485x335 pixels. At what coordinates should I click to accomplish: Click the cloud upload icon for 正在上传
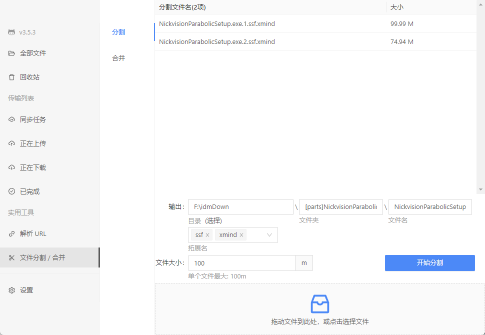tap(11, 143)
